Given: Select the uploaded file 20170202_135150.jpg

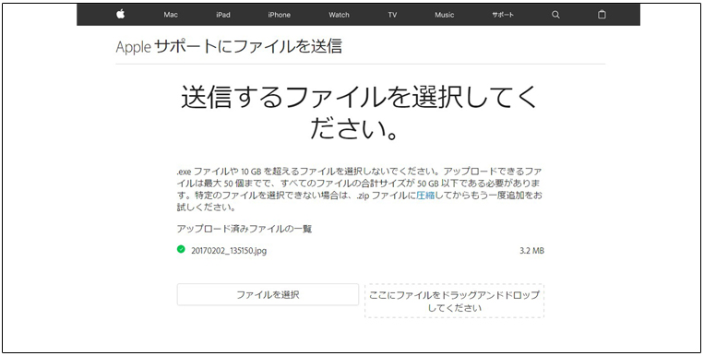Looking at the screenshot, I should point(229,251).
